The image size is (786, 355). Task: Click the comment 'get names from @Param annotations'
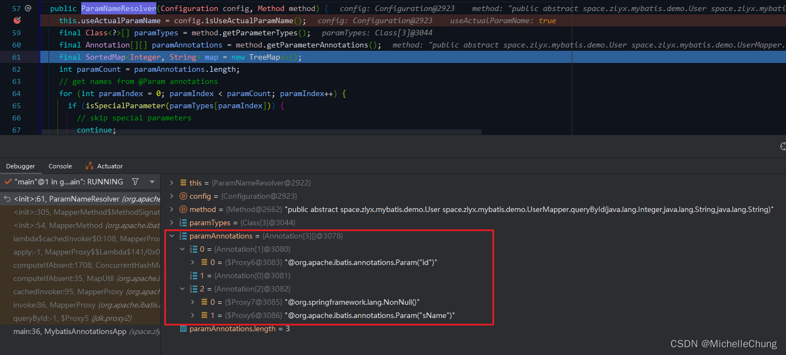139,81
